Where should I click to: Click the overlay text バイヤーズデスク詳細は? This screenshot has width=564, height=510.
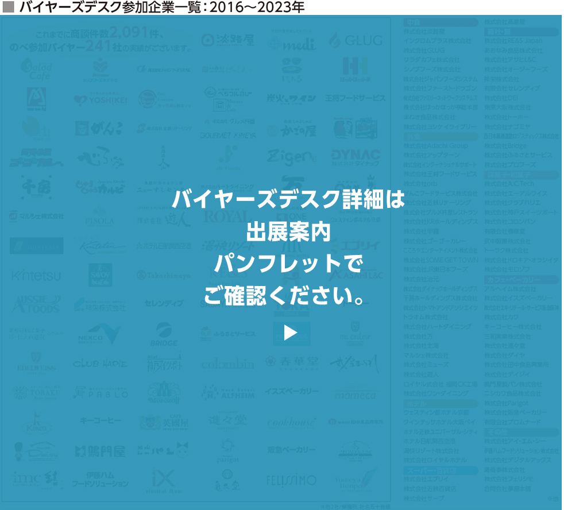(288, 199)
